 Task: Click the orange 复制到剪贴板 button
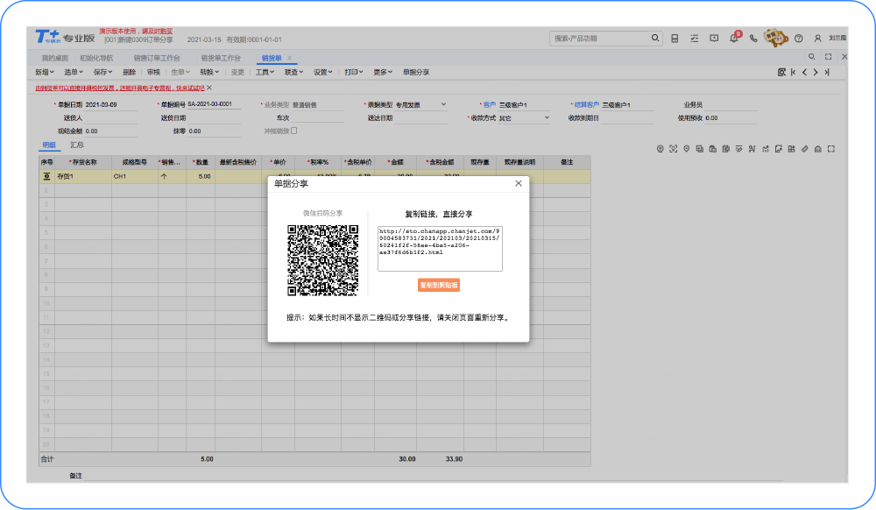click(439, 286)
